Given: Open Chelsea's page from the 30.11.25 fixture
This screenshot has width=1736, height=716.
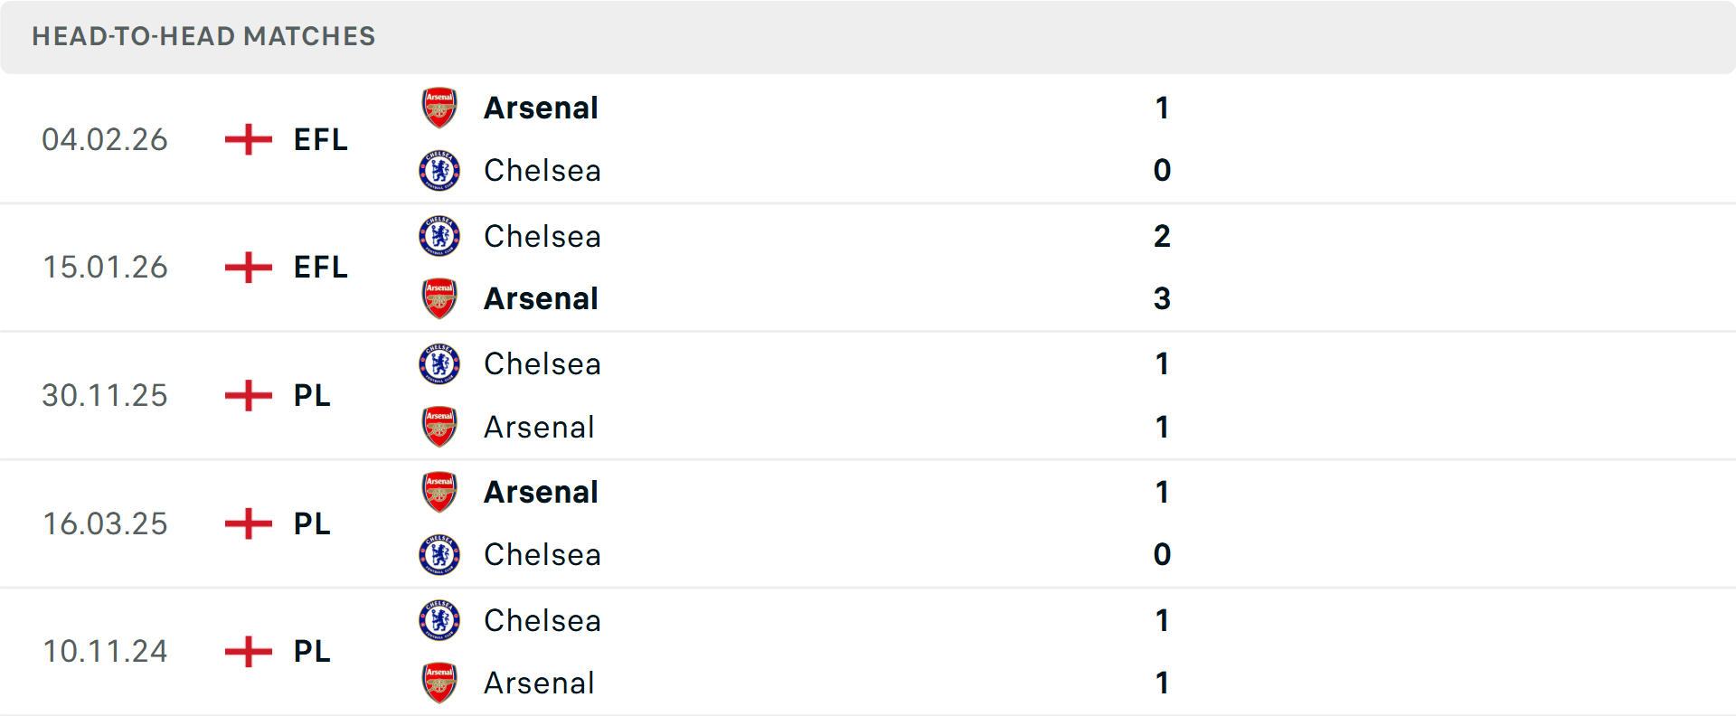Looking at the screenshot, I should tap(542, 364).
